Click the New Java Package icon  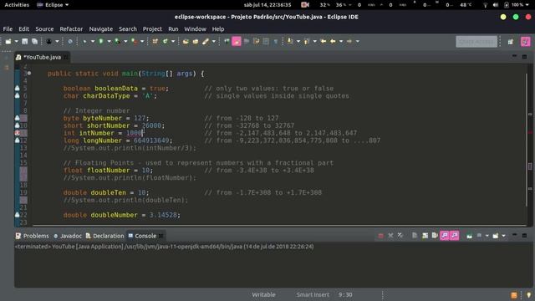155,41
